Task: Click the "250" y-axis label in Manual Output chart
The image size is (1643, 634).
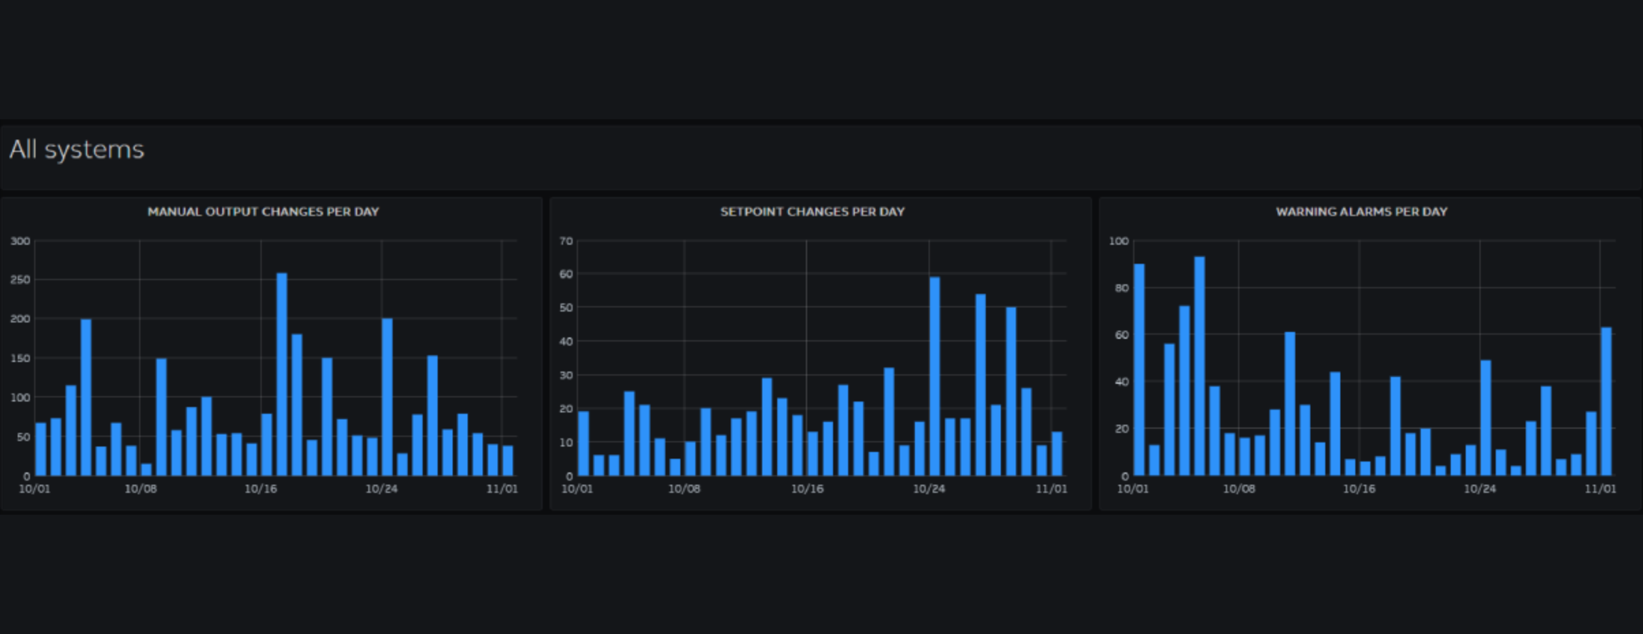Action: [x=20, y=280]
